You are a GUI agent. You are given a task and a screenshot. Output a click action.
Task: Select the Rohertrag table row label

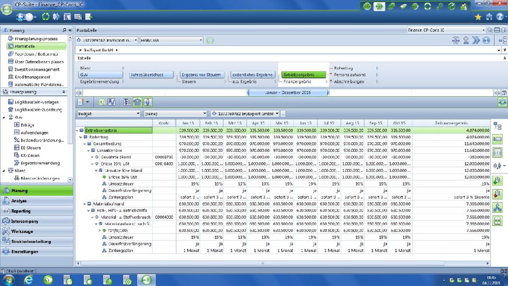click(98, 137)
